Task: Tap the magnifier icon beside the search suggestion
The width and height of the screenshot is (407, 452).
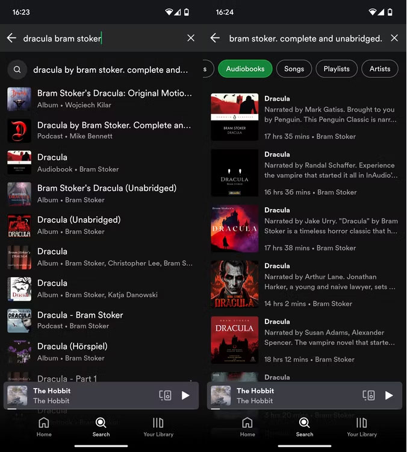Action: click(17, 69)
